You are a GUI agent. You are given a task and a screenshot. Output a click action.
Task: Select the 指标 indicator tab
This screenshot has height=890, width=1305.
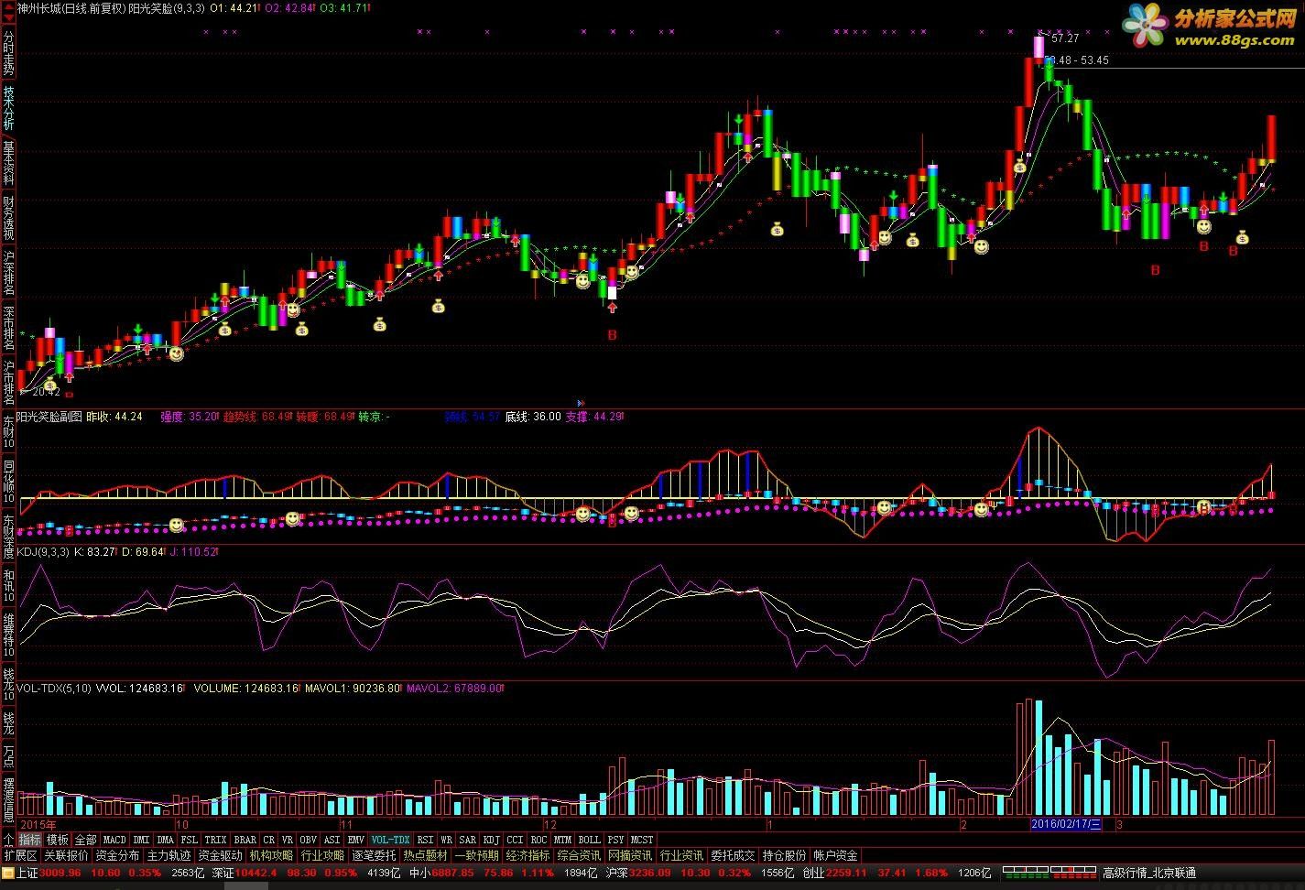click(x=30, y=840)
